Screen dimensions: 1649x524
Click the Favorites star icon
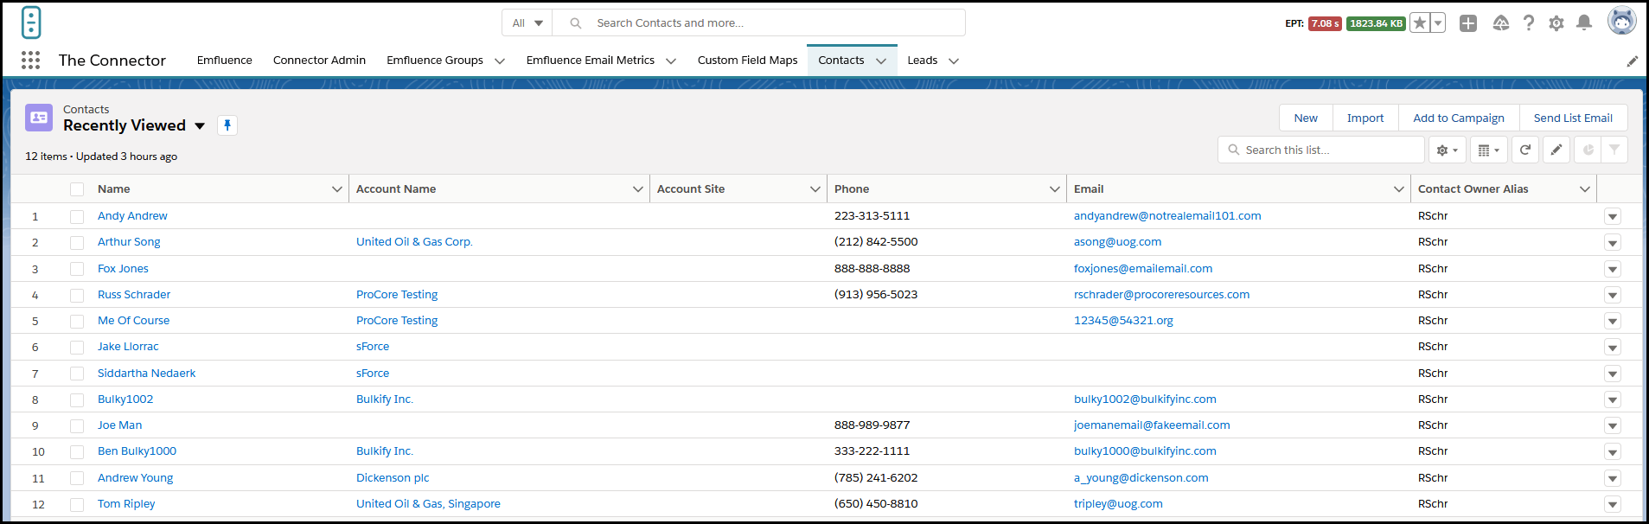coord(1419,23)
